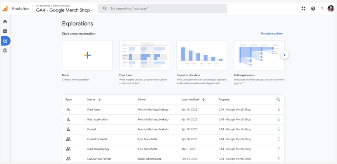The height and width of the screenshot is (164, 337).
Task: Click the Taylor Abramowitz owner cell
Action: (150, 159)
